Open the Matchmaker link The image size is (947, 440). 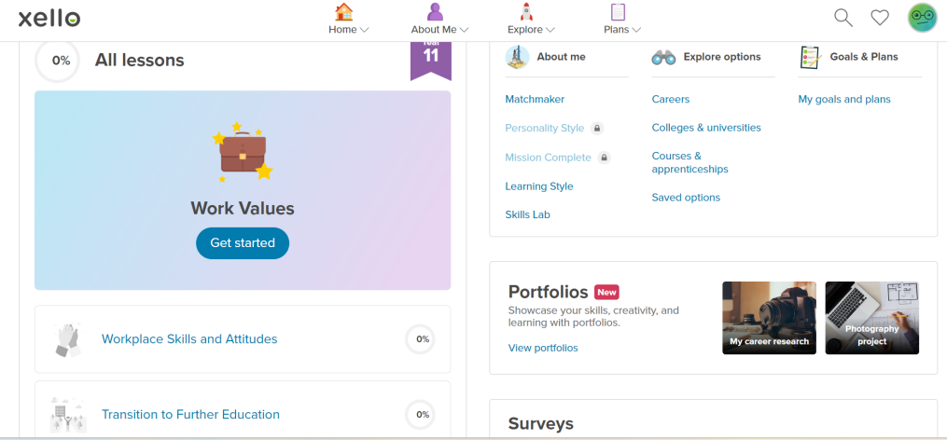click(535, 99)
